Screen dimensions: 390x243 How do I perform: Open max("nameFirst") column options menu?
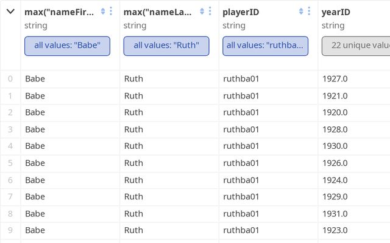pyautogui.click(x=111, y=12)
